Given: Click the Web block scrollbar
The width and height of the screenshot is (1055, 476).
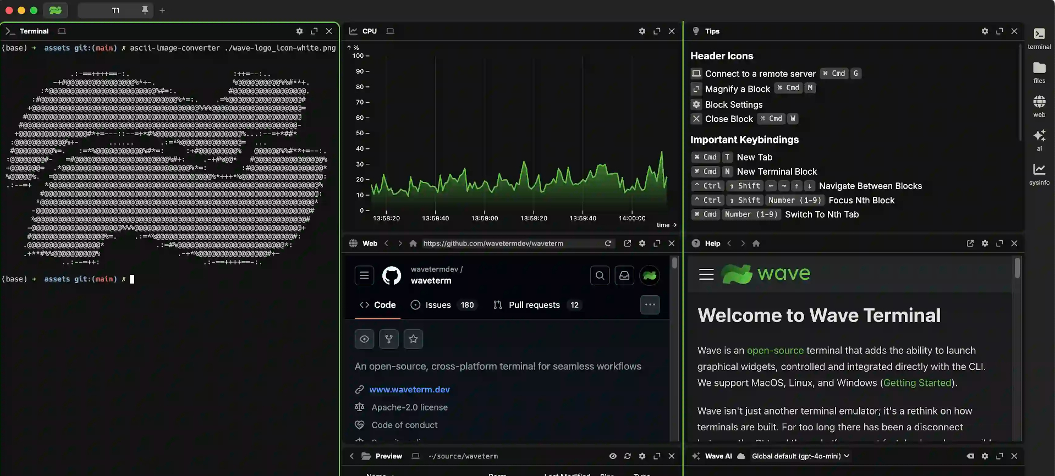Looking at the screenshot, I should point(674,264).
